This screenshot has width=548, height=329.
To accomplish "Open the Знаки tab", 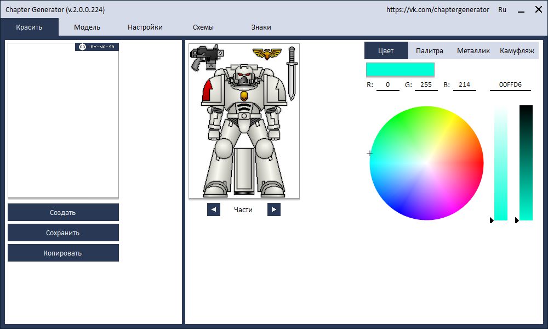I will [x=261, y=27].
